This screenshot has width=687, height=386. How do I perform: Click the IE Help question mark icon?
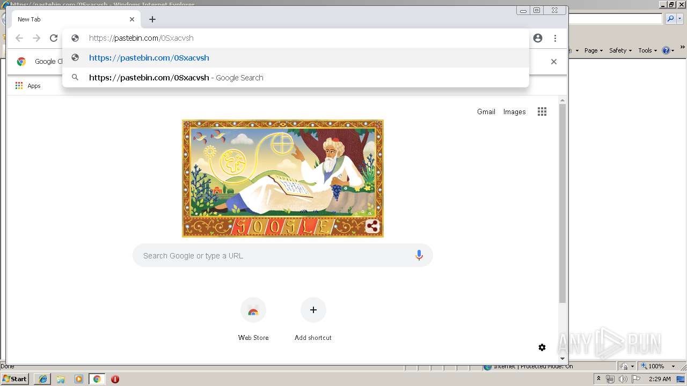coord(666,50)
